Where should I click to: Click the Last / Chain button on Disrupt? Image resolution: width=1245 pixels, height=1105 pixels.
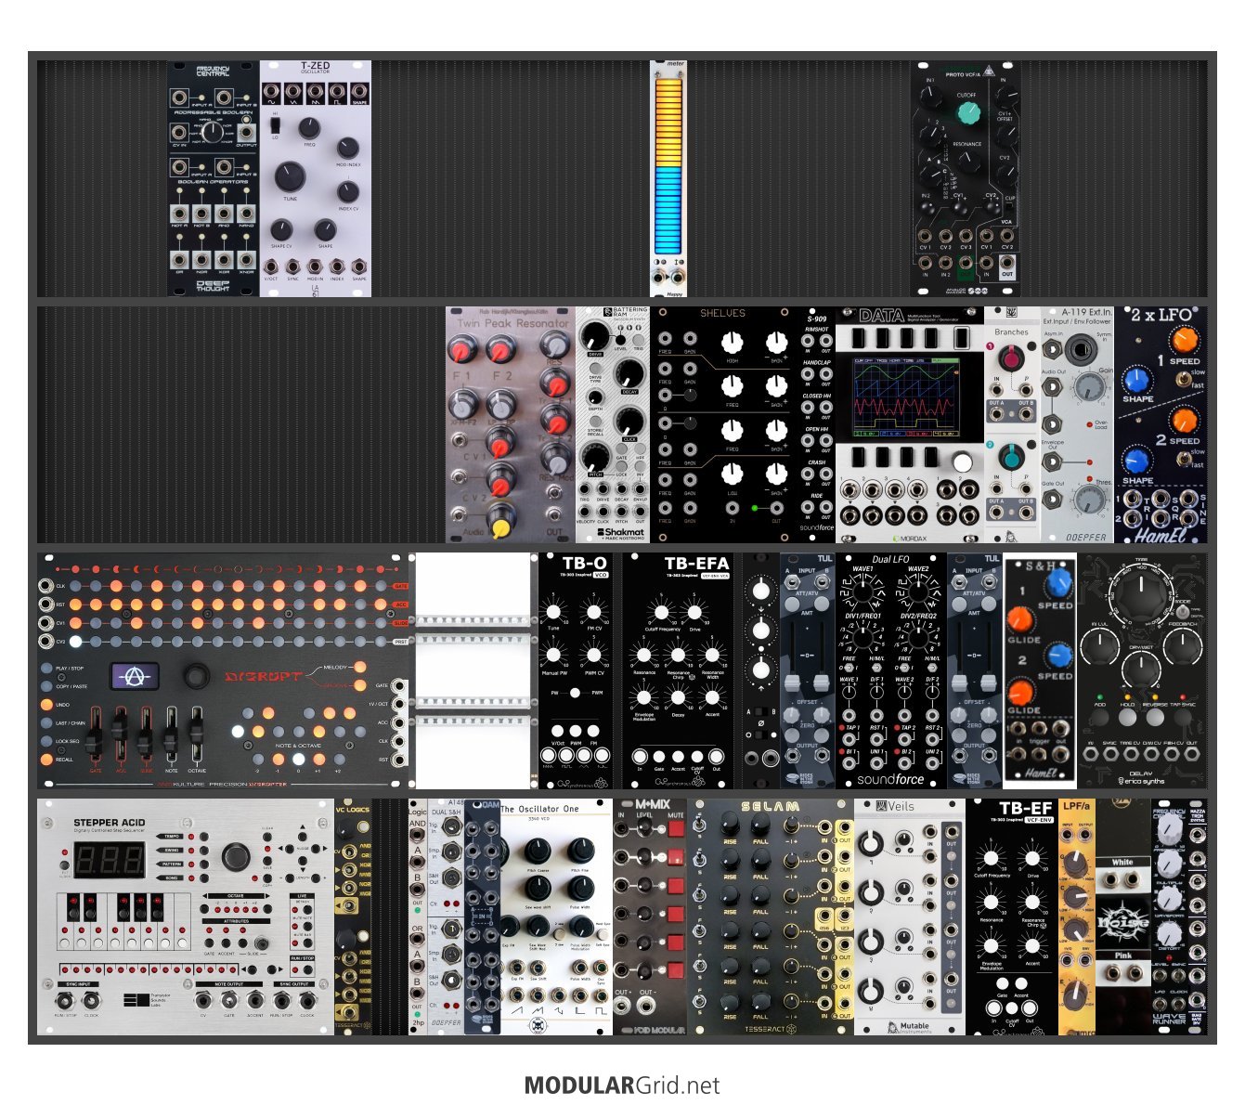pos(46,722)
